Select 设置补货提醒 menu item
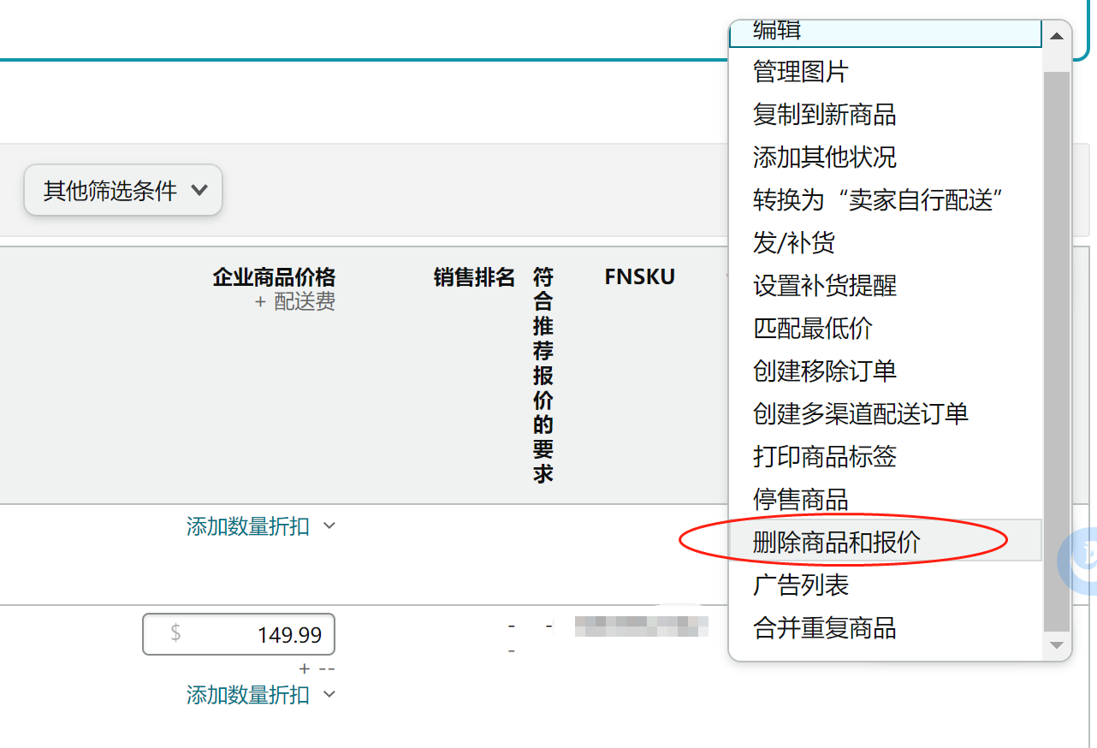This screenshot has height=748, width=1097. click(885, 285)
